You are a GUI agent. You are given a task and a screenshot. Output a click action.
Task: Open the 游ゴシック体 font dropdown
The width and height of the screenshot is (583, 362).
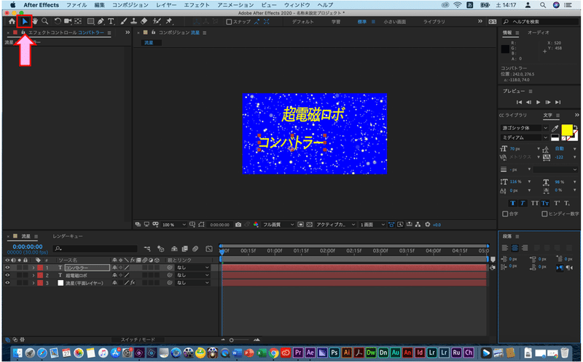pyautogui.click(x=525, y=128)
